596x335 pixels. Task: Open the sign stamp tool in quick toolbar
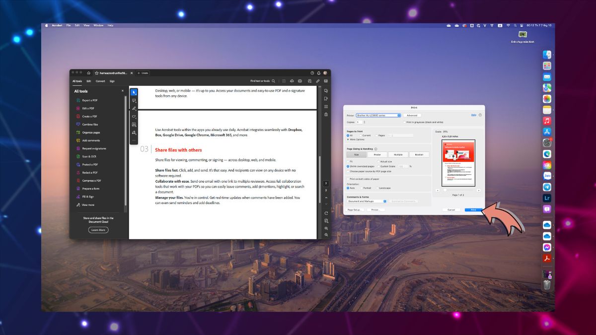(x=134, y=133)
